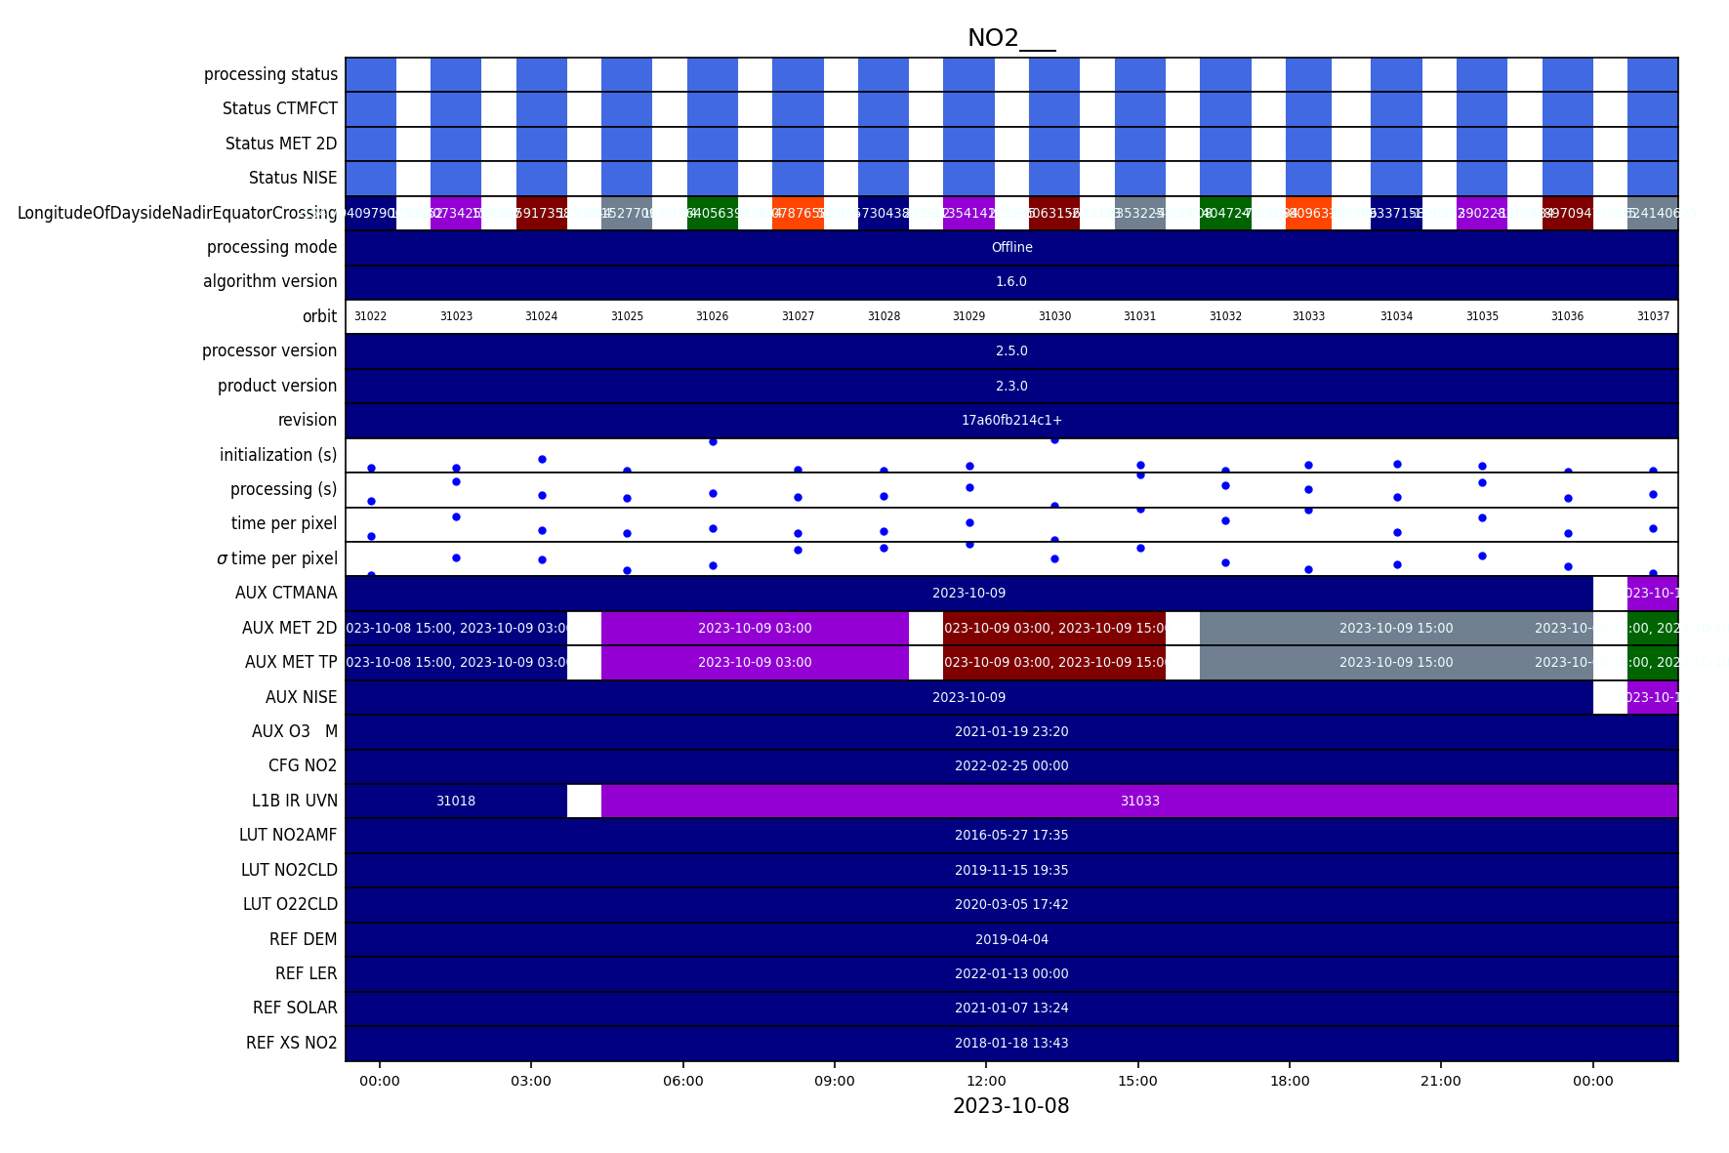The height and width of the screenshot is (1153, 1729).
Task: Select the LongitudeOfDaysideNadirEquatorCrossing row label
Action: click(x=177, y=213)
